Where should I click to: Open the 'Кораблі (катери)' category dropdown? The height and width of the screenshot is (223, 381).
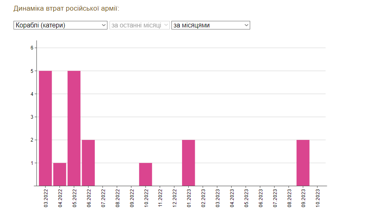tap(60, 25)
